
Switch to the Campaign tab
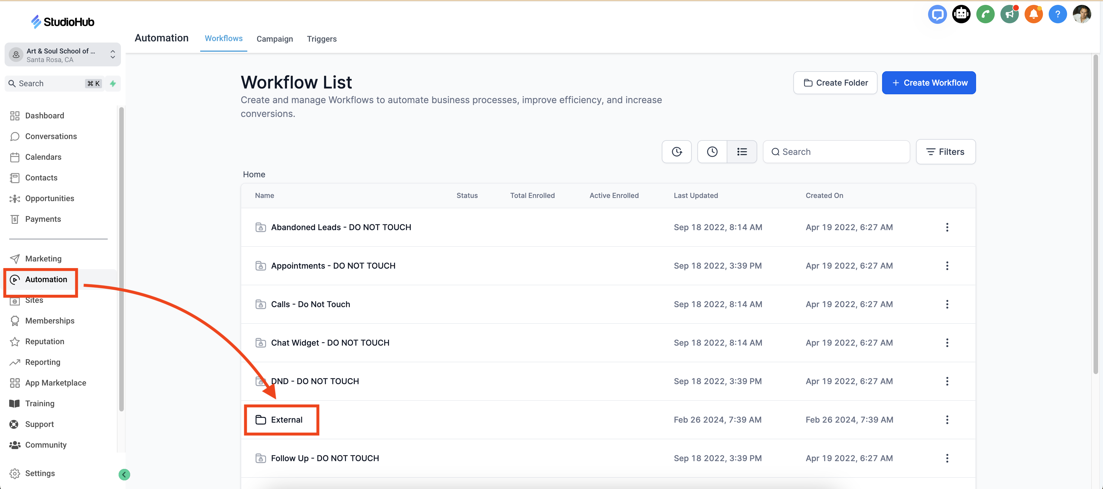click(x=275, y=39)
